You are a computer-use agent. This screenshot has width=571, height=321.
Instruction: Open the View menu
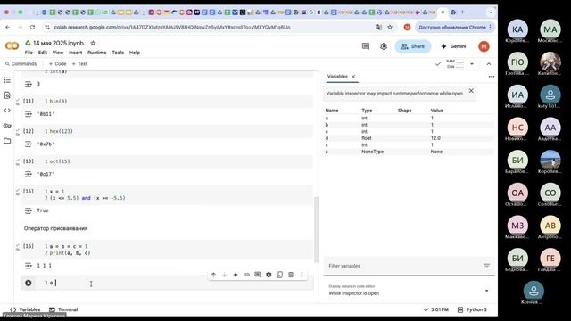[x=58, y=53]
